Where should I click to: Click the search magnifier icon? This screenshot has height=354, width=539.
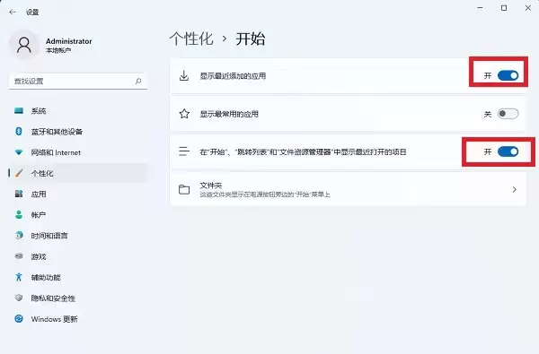[138, 82]
